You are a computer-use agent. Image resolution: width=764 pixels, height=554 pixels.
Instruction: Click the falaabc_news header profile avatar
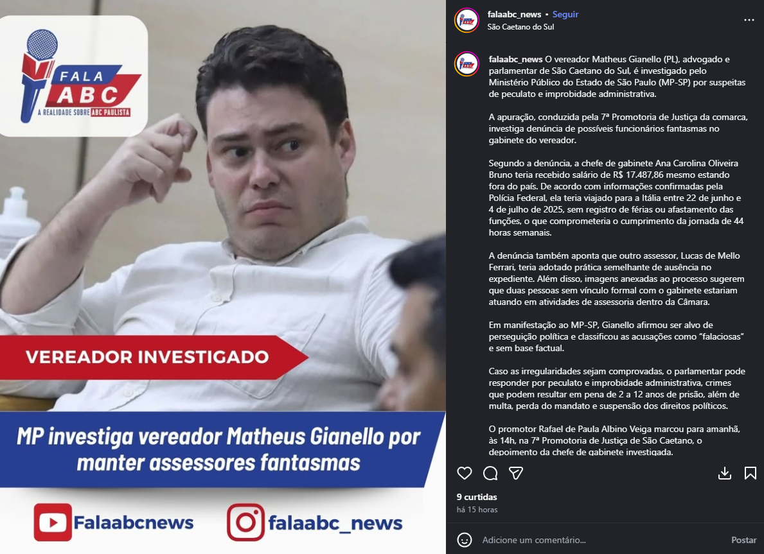(466, 21)
